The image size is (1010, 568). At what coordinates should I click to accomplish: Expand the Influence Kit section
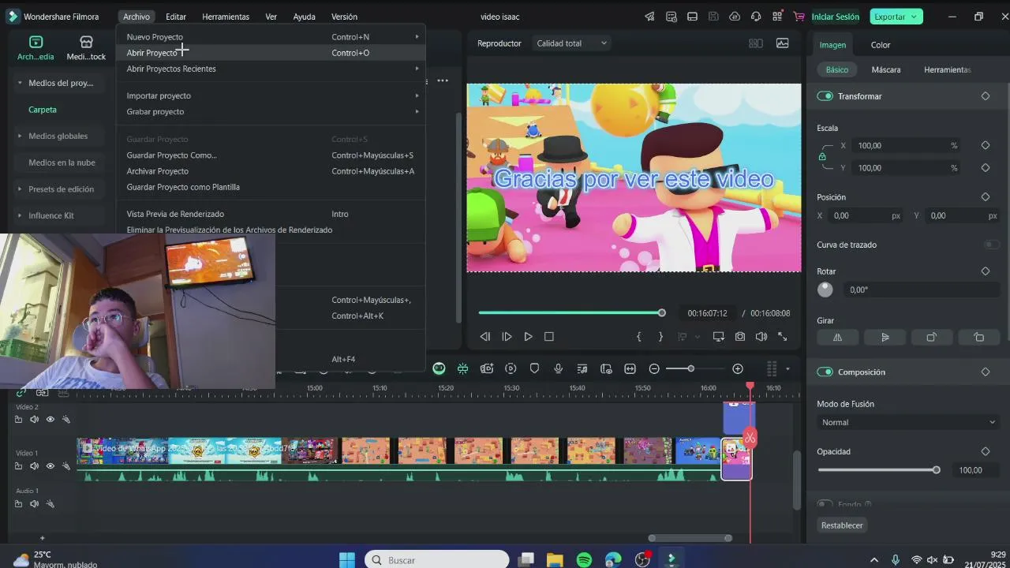[20, 215]
